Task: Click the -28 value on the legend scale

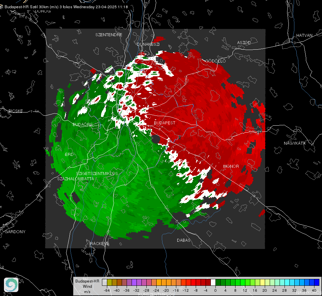Action: point(146,290)
